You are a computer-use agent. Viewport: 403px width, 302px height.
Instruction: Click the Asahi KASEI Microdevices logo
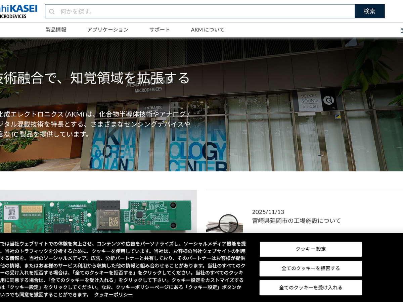click(18, 11)
